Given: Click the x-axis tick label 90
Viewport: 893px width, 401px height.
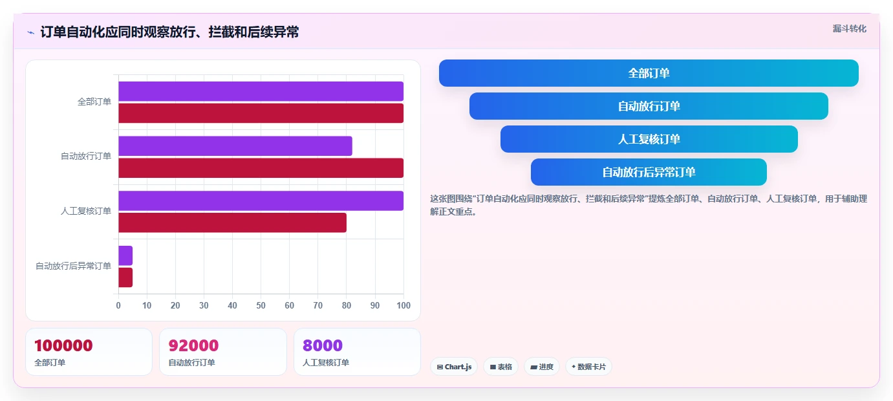Looking at the screenshot, I should pyautogui.click(x=375, y=305).
